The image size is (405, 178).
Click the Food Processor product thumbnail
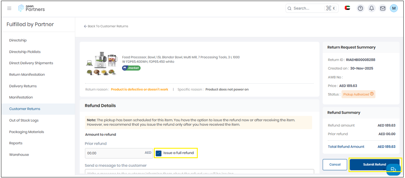pos(101,63)
